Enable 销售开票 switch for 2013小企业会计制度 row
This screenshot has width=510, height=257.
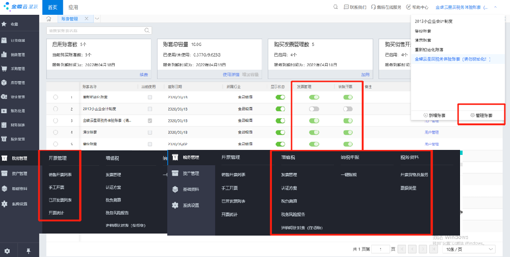point(348,109)
